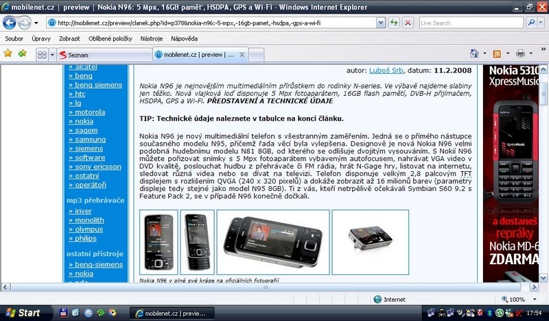Image resolution: width=549 pixels, height=321 pixels.
Task: Open the iriver mp3 player link
Action: [x=80, y=211]
